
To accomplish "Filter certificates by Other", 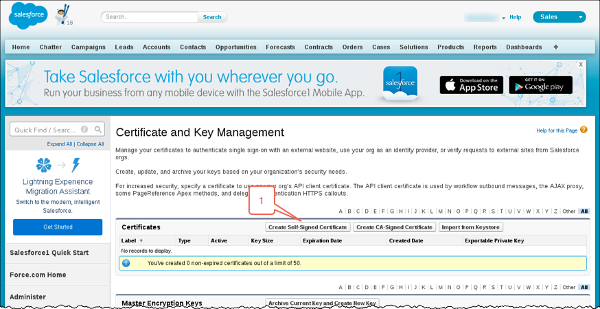I will 569,211.
